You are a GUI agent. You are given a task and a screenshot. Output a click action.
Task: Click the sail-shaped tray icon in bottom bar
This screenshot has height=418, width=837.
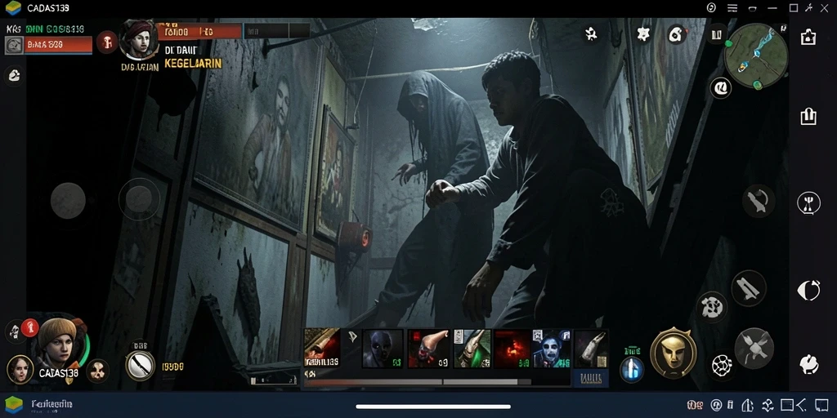tap(749, 405)
